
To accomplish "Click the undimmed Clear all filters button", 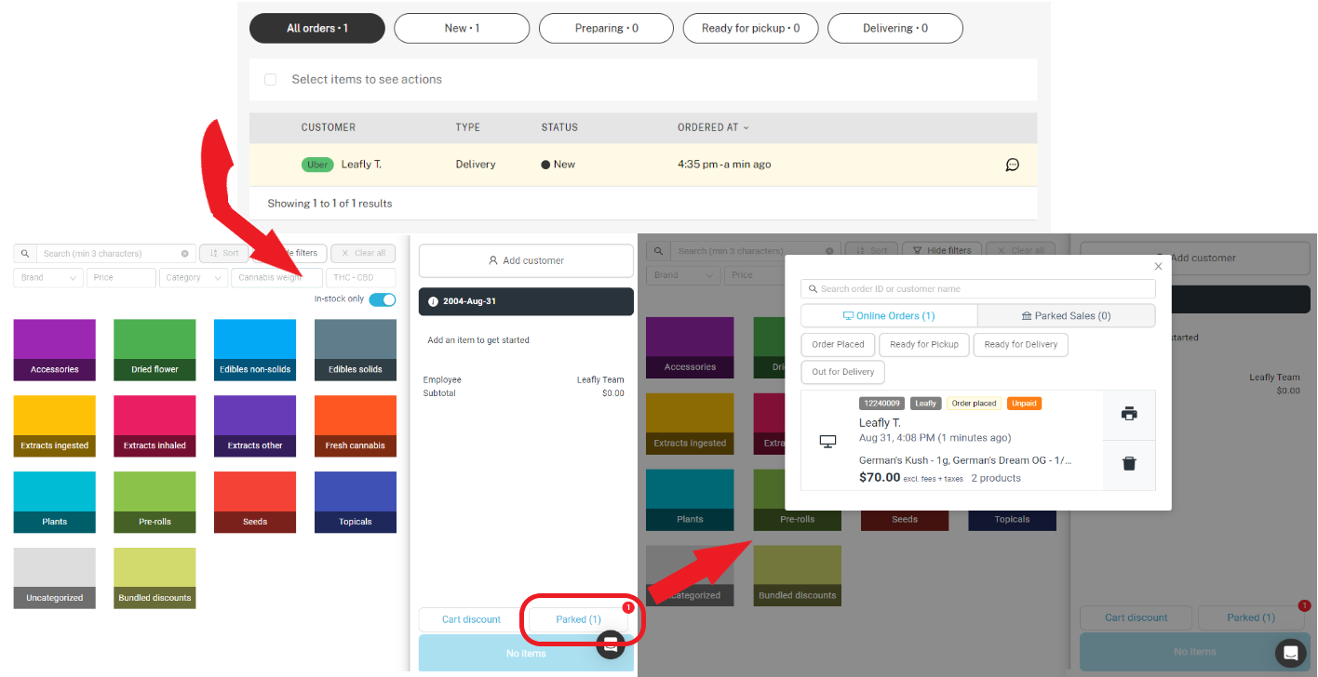I will coord(363,253).
